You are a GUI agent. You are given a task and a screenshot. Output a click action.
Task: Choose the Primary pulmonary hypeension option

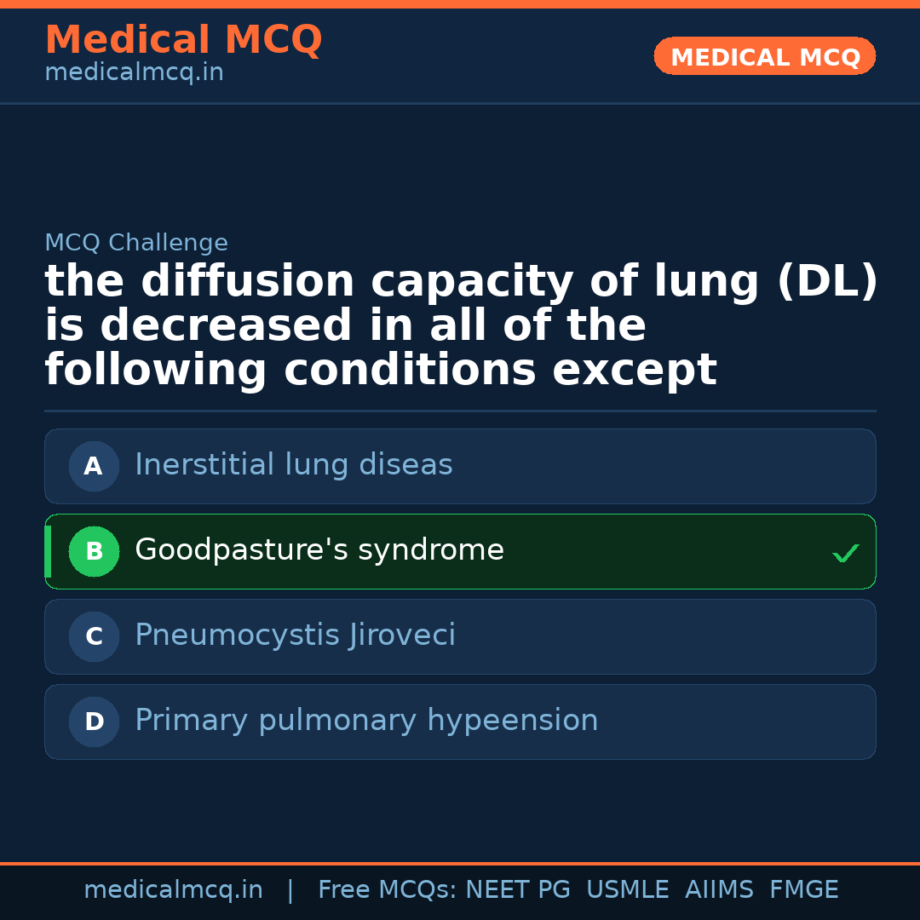tap(366, 721)
